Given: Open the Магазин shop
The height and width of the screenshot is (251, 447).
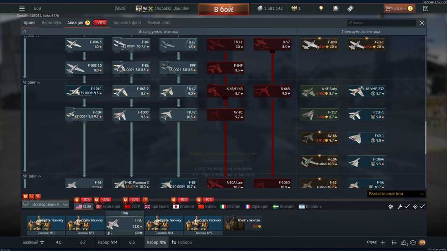Looking at the screenshot, I should [x=399, y=8].
